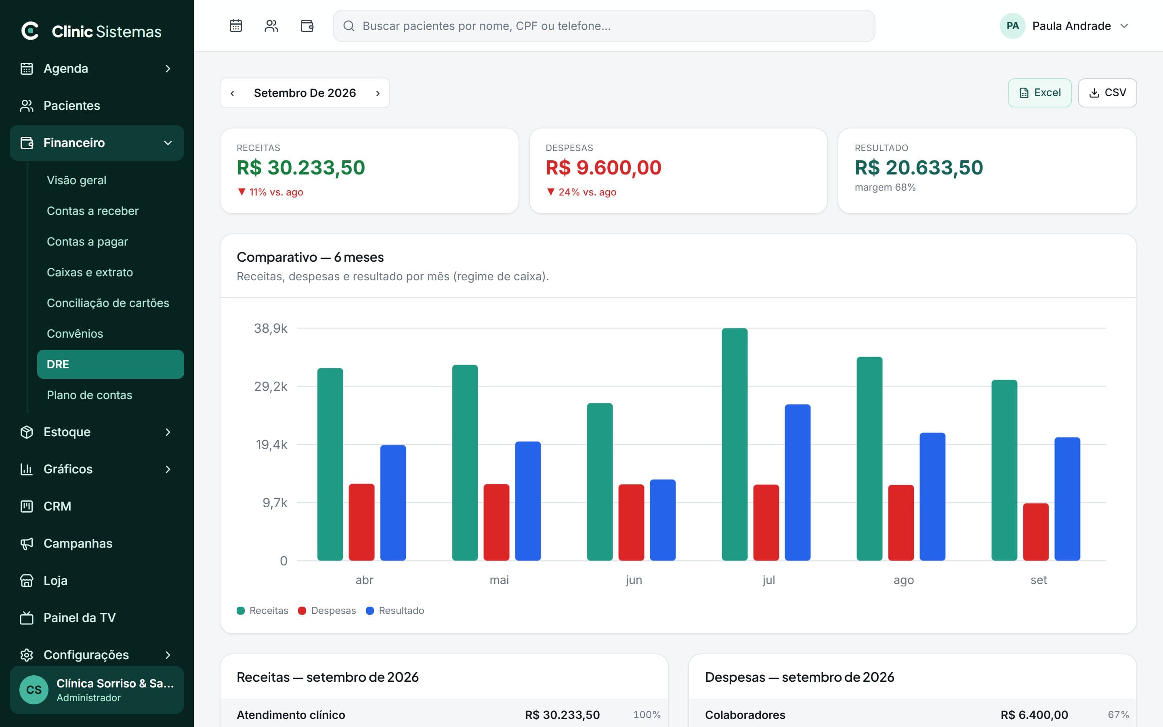Click the Agenda calendar icon in the sidebar
Screen dimensions: 1163x727
(x=27, y=69)
